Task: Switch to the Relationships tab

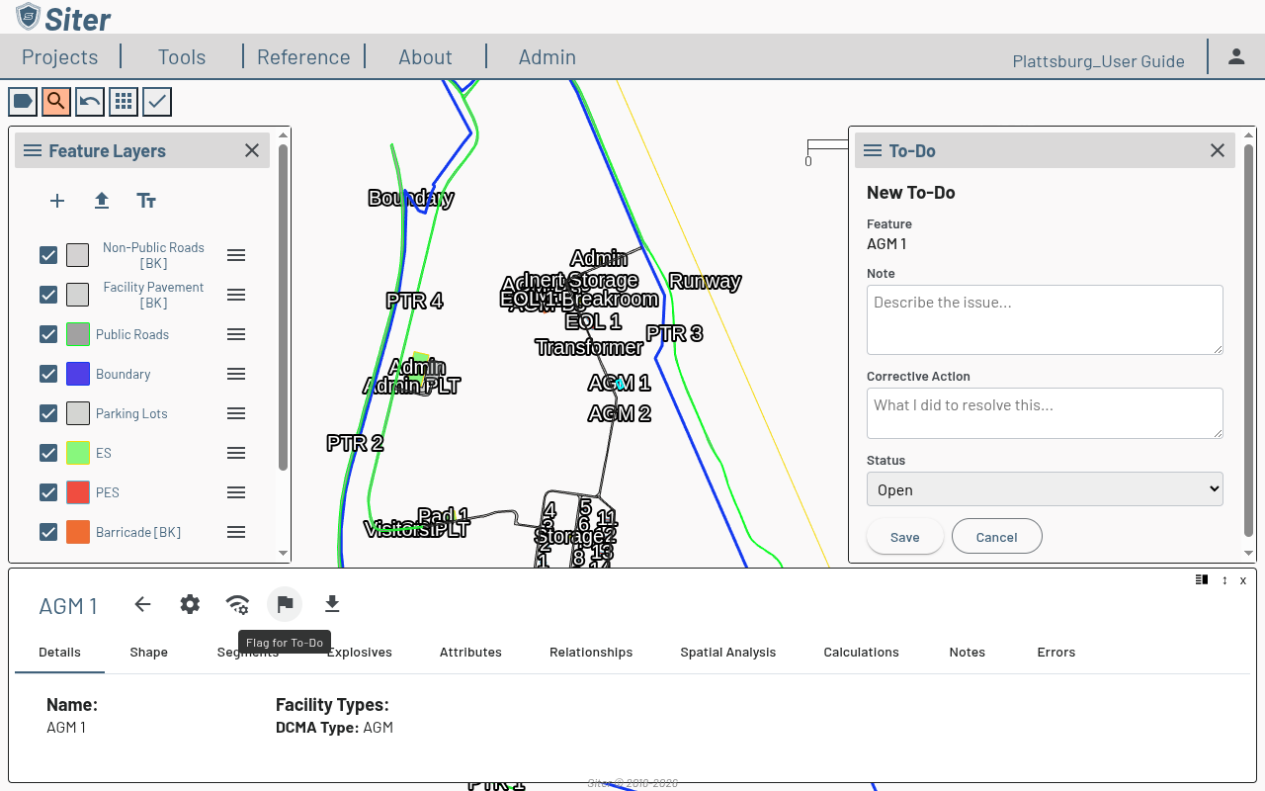Action: pyautogui.click(x=591, y=653)
